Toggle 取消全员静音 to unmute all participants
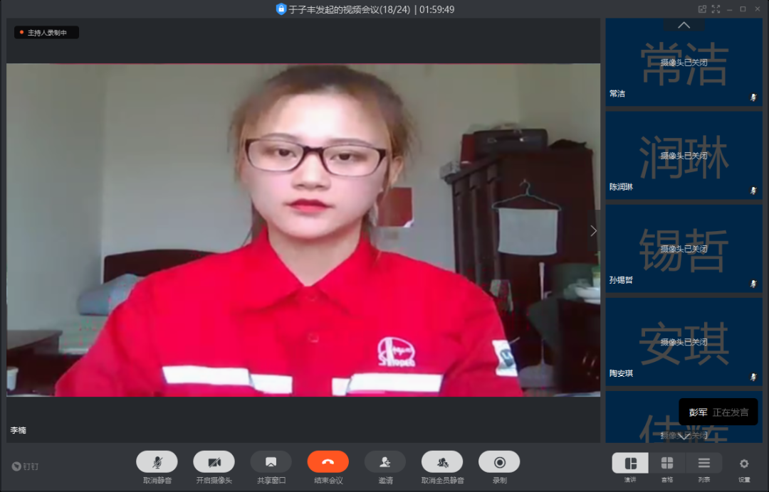Viewport: 769px width, 492px height. point(442,462)
